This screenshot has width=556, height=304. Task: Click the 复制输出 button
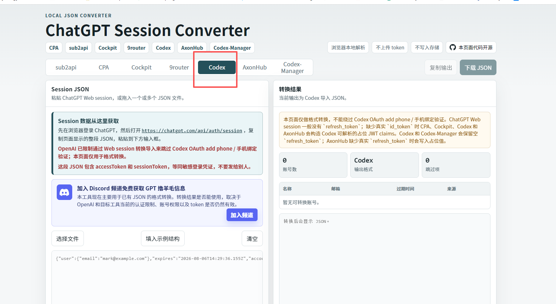pyautogui.click(x=441, y=67)
